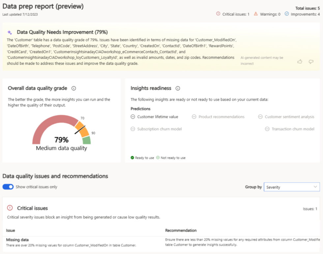
Task: Click the Critical issues section warning icon
Action: 10,208
